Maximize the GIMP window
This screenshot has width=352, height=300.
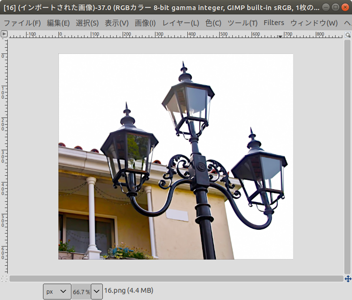point(336,7)
